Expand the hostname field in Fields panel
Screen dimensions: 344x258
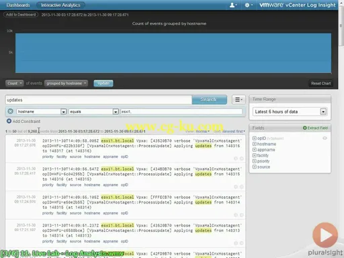(x=255, y=144)
